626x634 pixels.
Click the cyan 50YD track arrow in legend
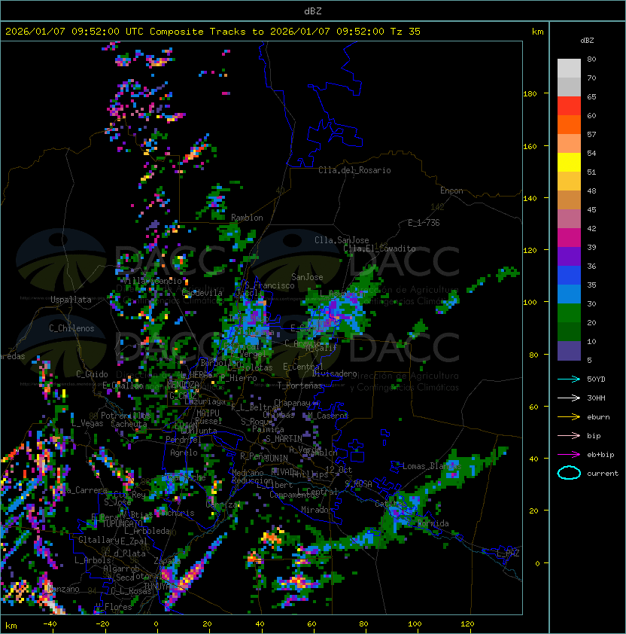(569, 379)
